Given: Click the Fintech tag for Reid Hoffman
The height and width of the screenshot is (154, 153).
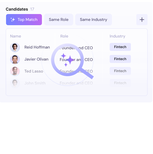Looking at the screenshot, I should click(120, 47).
